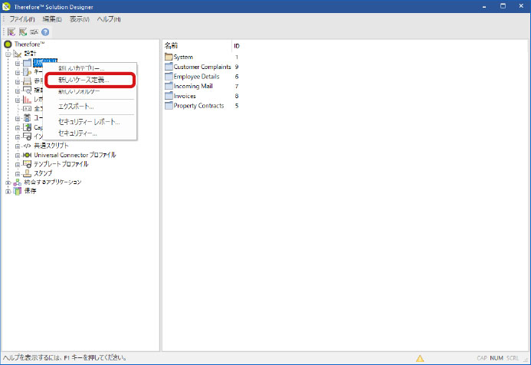Open the ヘルプ(H) menu

click(109, 18)
